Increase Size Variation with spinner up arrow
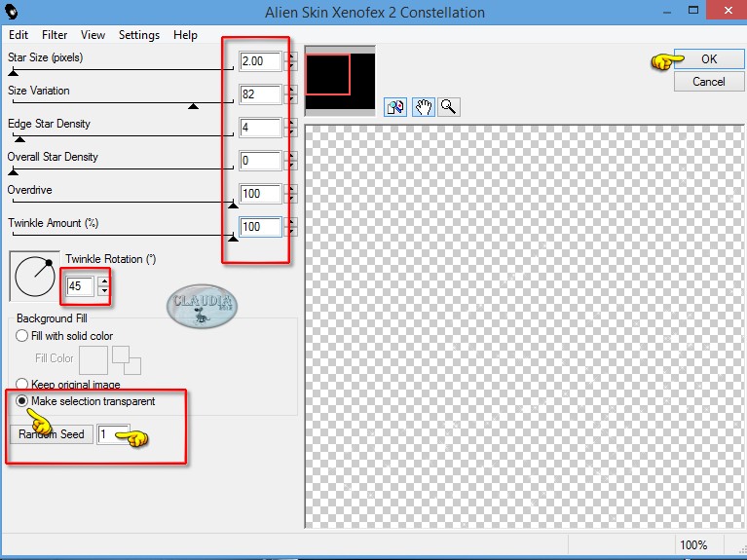Screen dimensions: 747x560 pyautogui.click(x=290, y=90)
